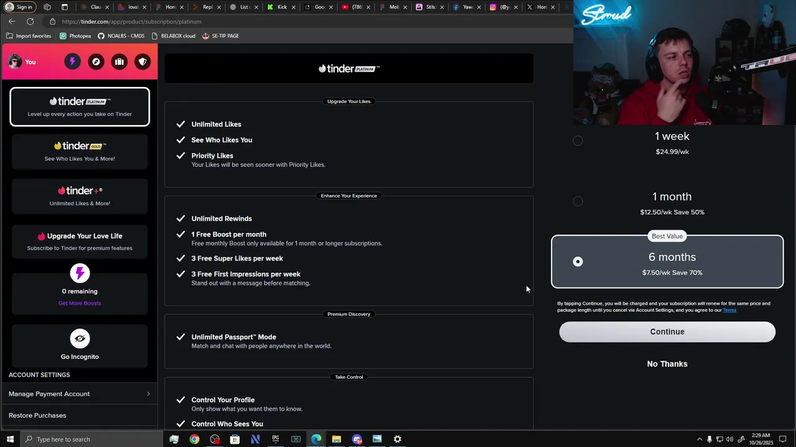Click Restore Purchases
This screenshot has height=447, width=796.
pyautogui.click(x=37, y=415)
